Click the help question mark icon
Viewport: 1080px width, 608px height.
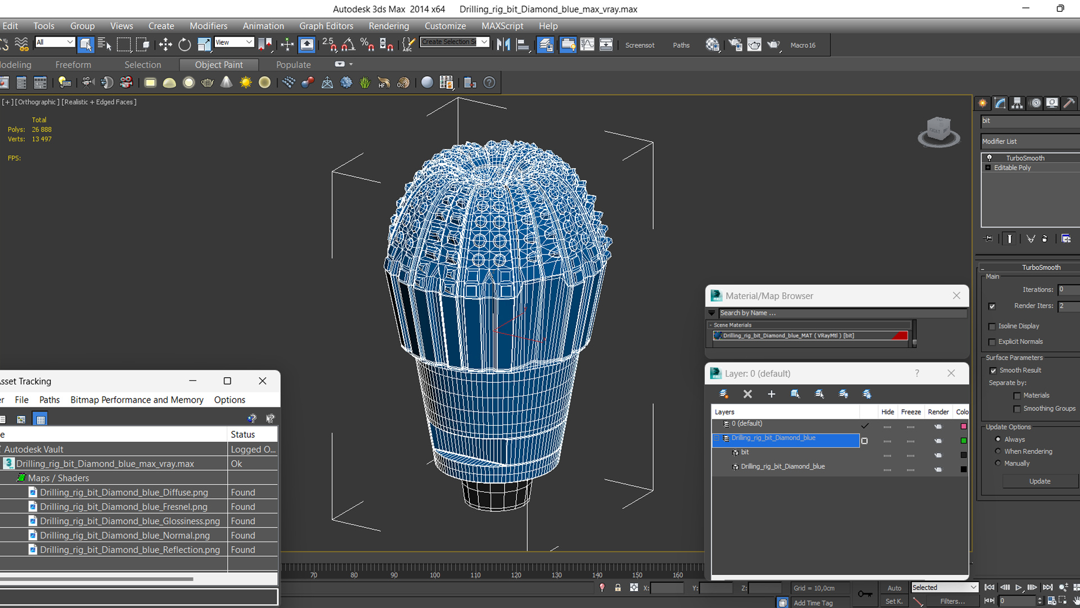pos(489,83)
